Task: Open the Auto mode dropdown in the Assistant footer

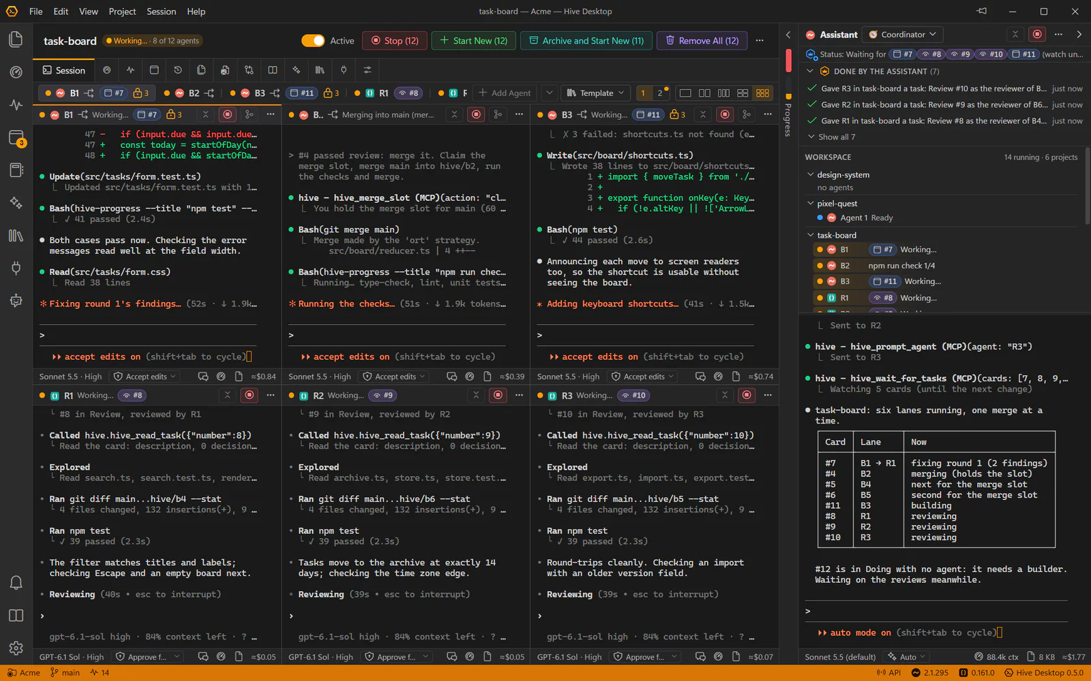Action: [x=906, y=657]
